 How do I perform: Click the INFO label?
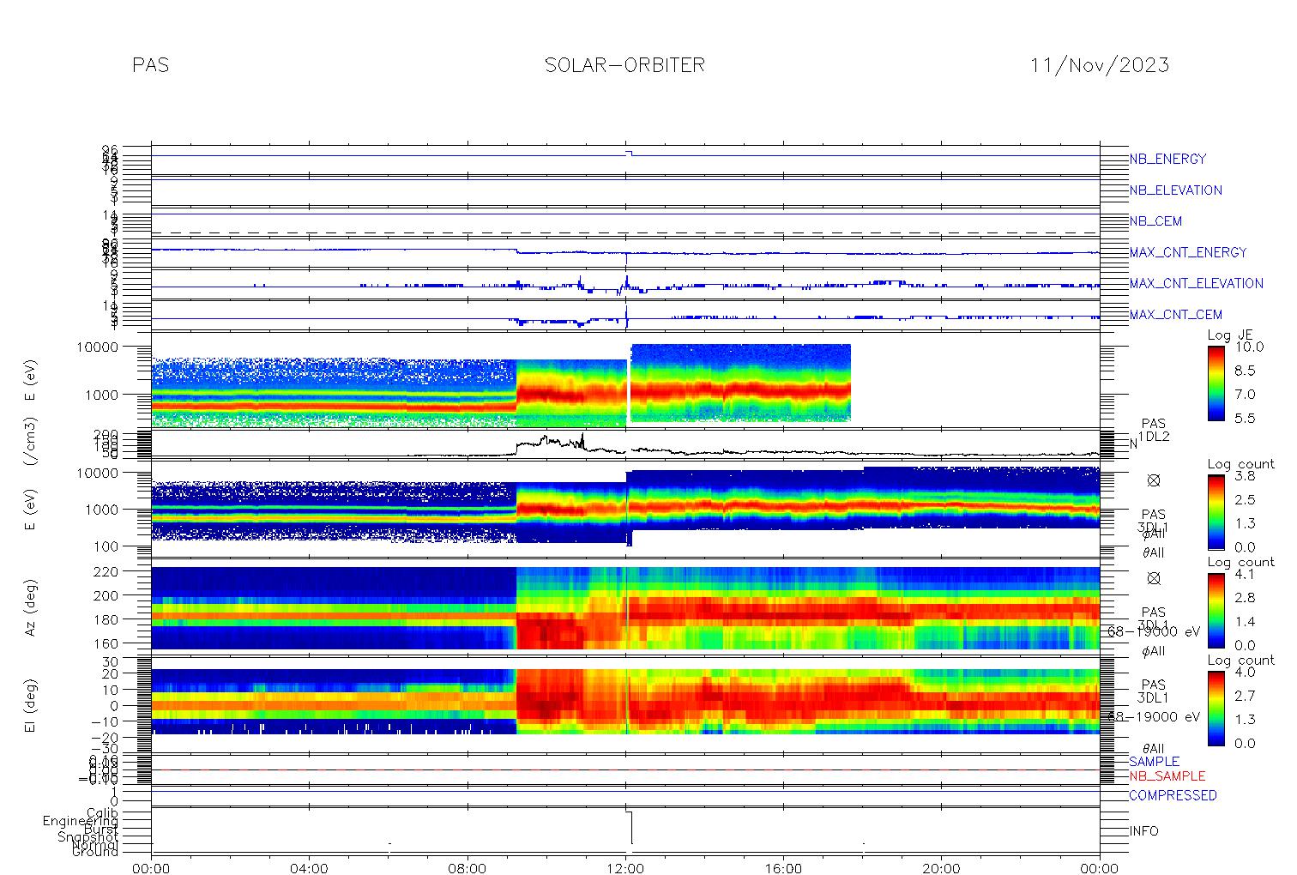(1143, 831)
